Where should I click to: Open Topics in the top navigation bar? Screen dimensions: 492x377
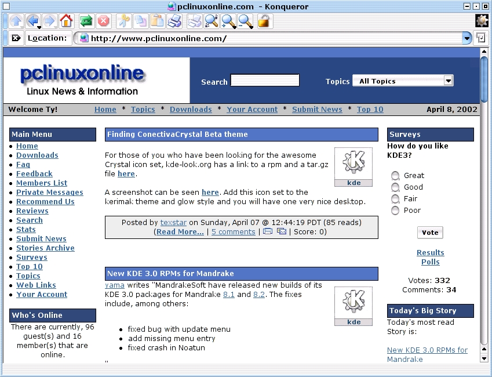tap(143, 109)
